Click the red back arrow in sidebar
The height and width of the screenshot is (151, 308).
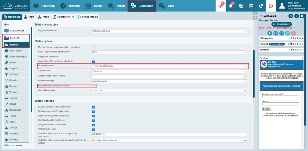point(6,24)
